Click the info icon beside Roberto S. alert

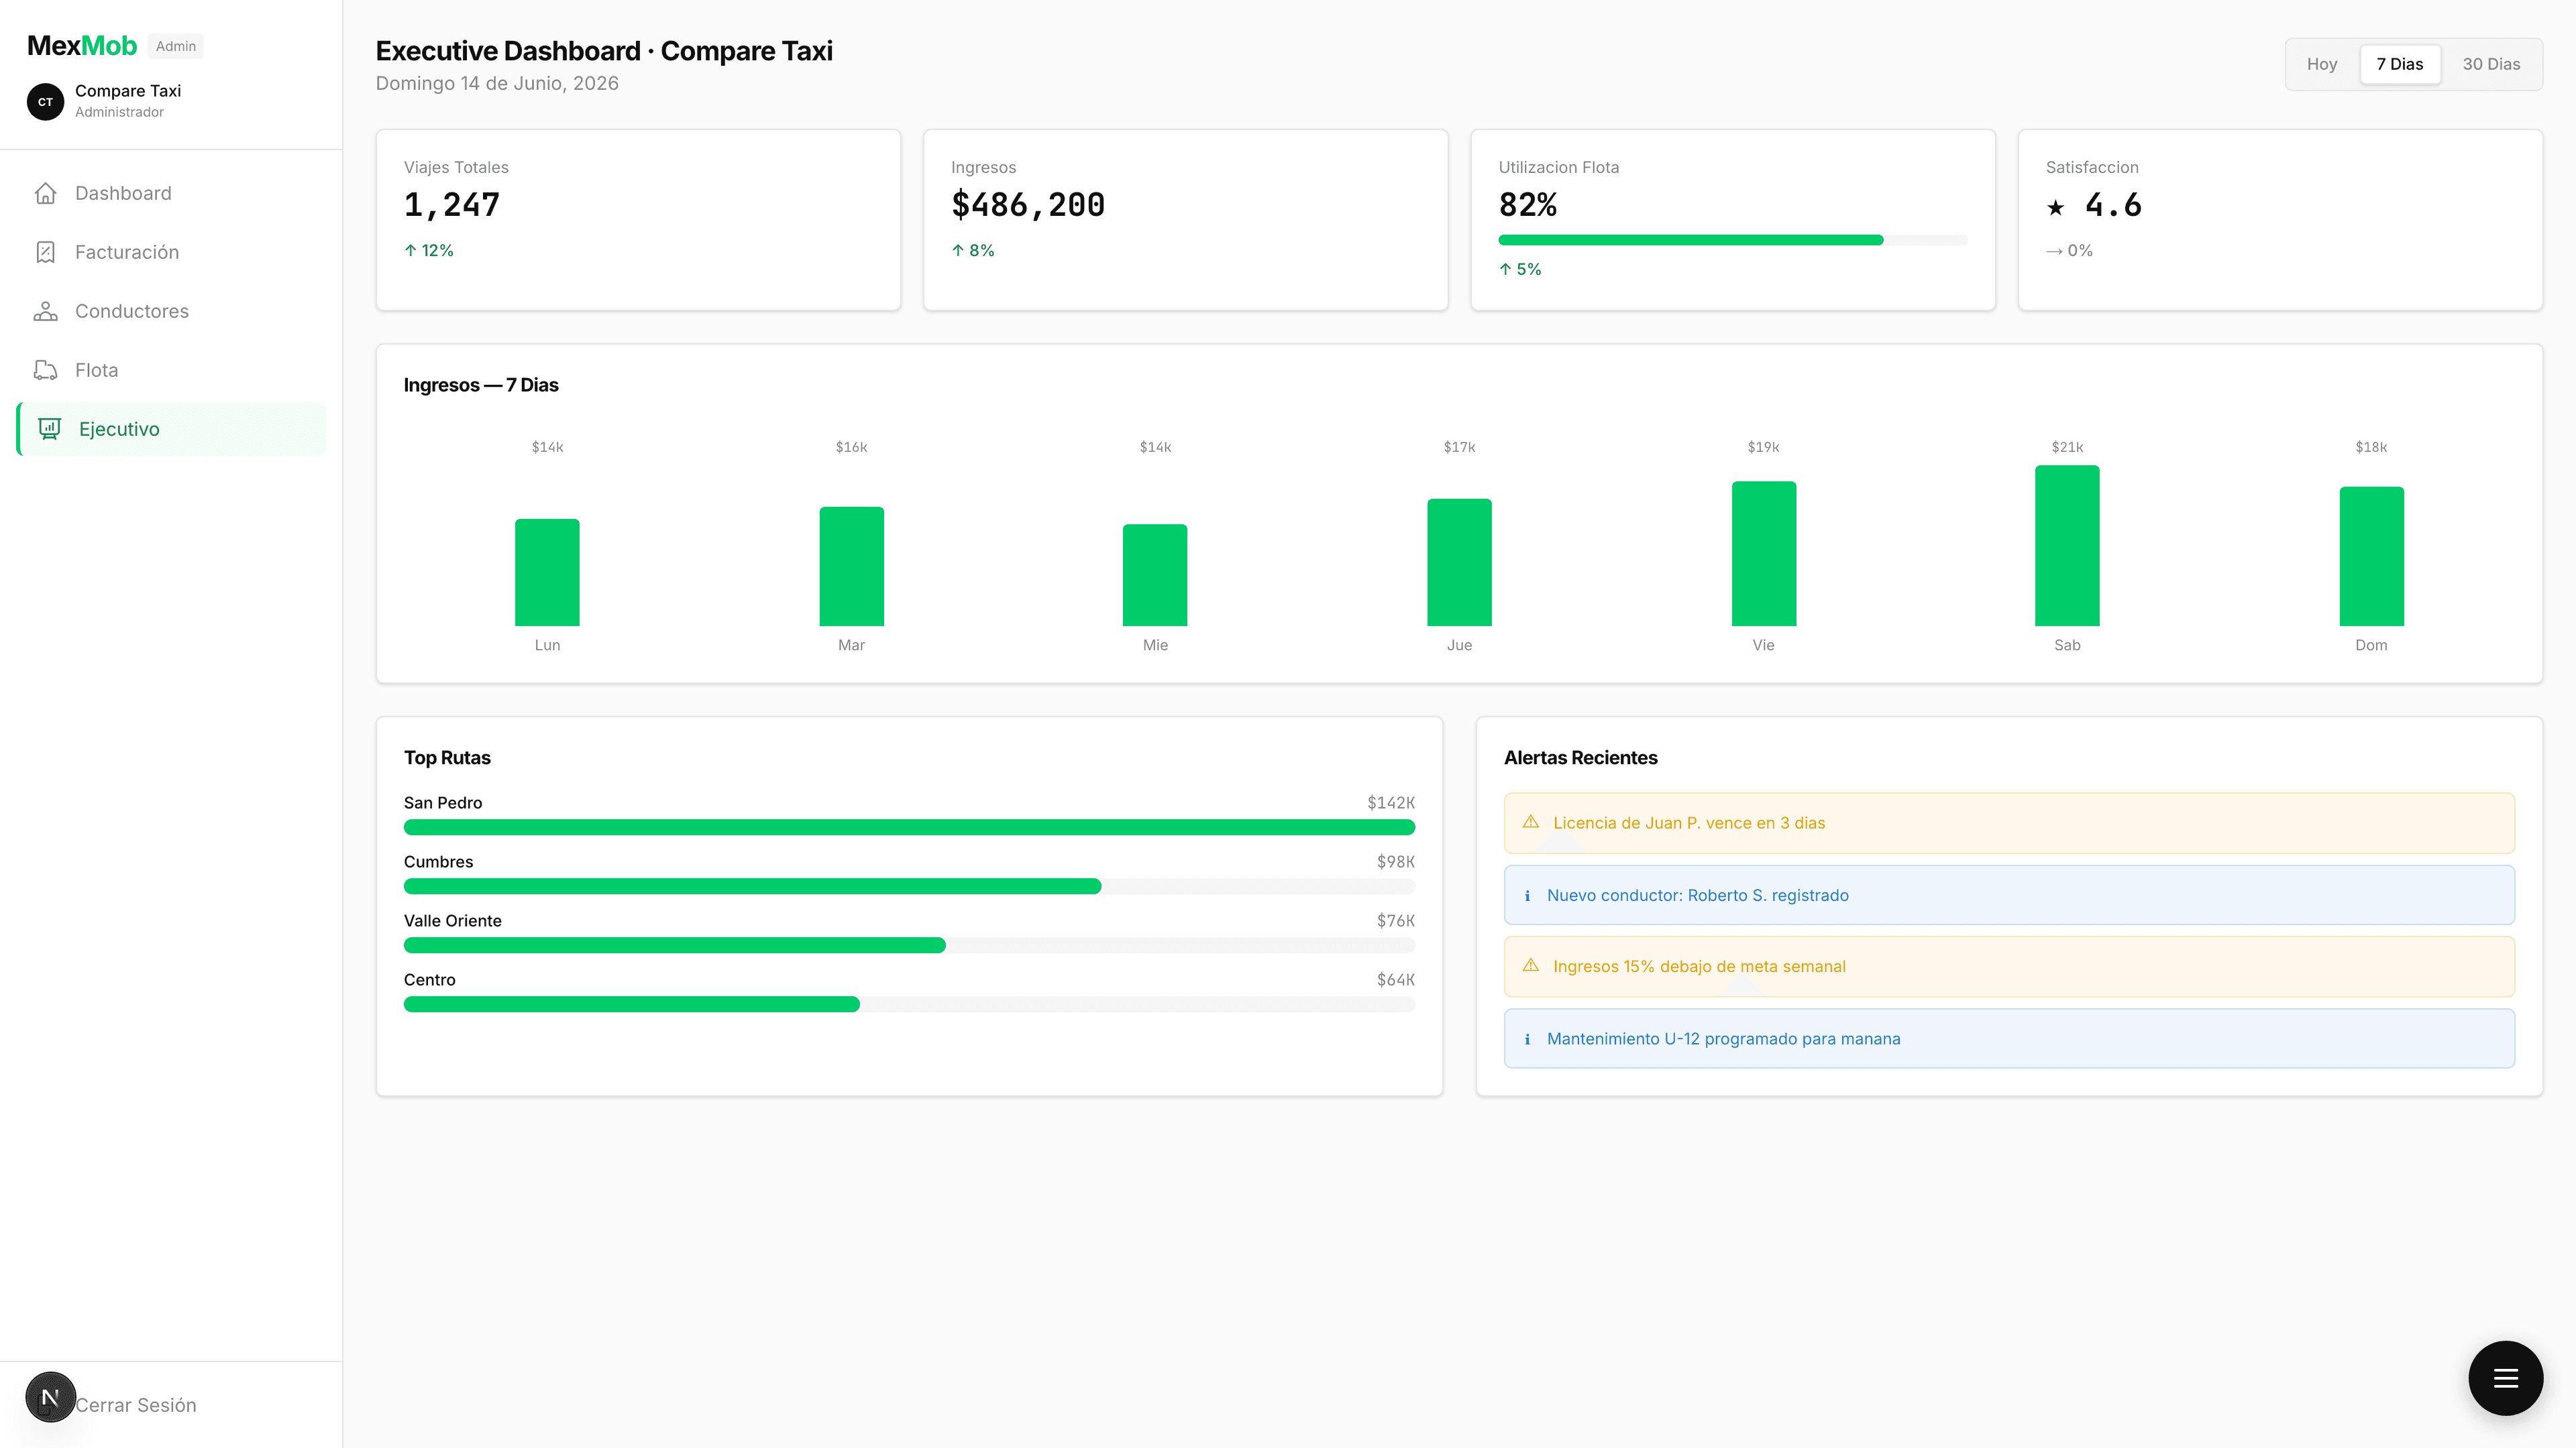click(x=1527, y=894)
